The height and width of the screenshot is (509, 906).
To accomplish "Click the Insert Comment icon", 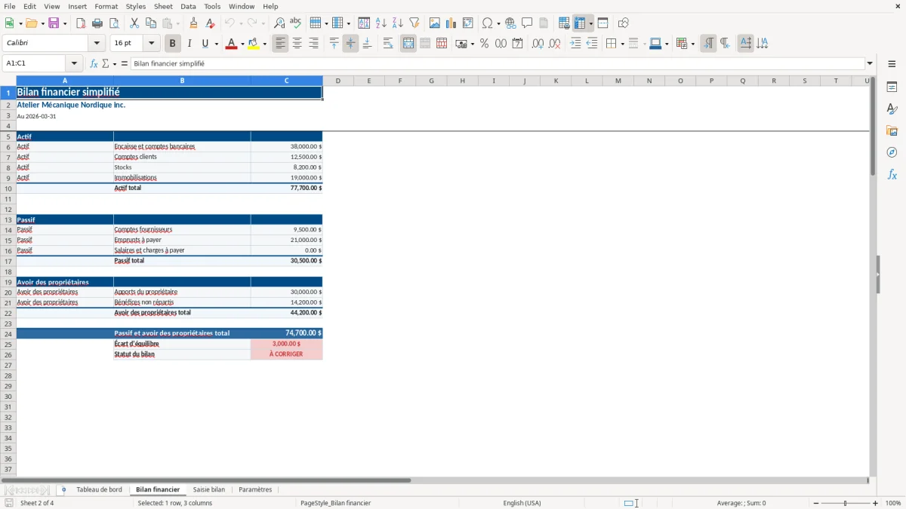I will pyautogui.click(x=527, y=23).
